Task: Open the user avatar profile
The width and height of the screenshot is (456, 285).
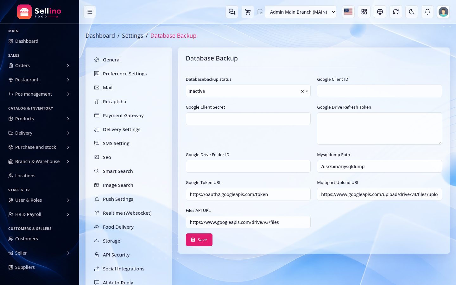Action: point(443,12)
